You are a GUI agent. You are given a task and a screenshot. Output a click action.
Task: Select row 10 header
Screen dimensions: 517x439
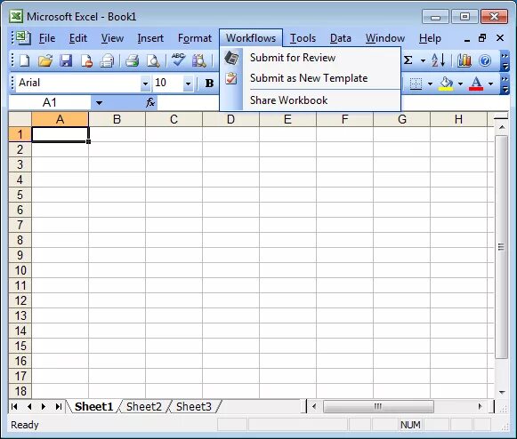[20, 270]
